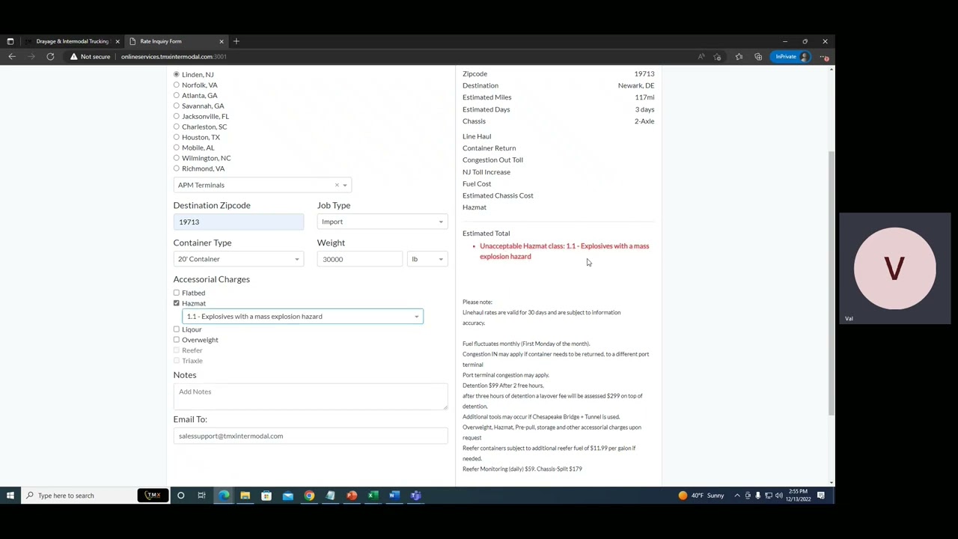This screenshot has height=539, width=958.
Task: Open the notification center icon
Action: pos(821,496)
